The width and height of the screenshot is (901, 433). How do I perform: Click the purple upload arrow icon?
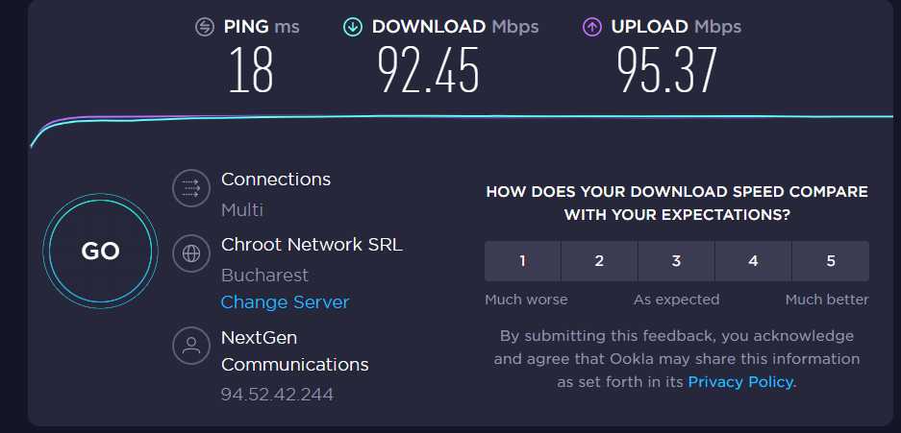(x=592, y=27)
